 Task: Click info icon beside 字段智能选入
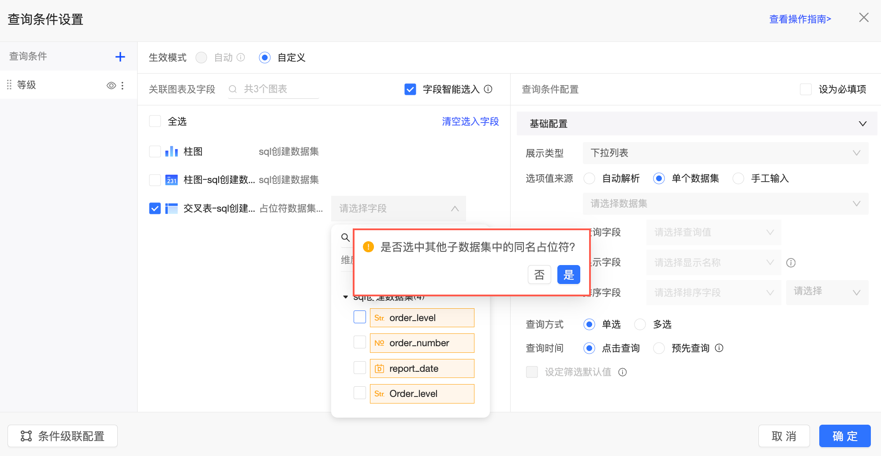(488, 89)
